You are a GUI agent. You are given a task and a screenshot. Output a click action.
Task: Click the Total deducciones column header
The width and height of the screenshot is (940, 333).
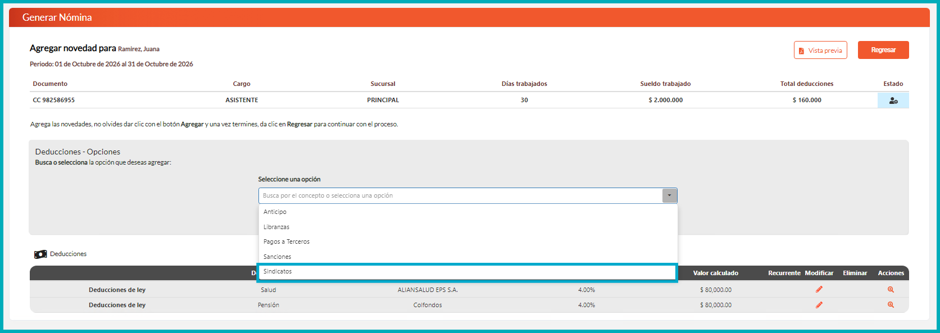pyautogui.click(x=807, y=84)
